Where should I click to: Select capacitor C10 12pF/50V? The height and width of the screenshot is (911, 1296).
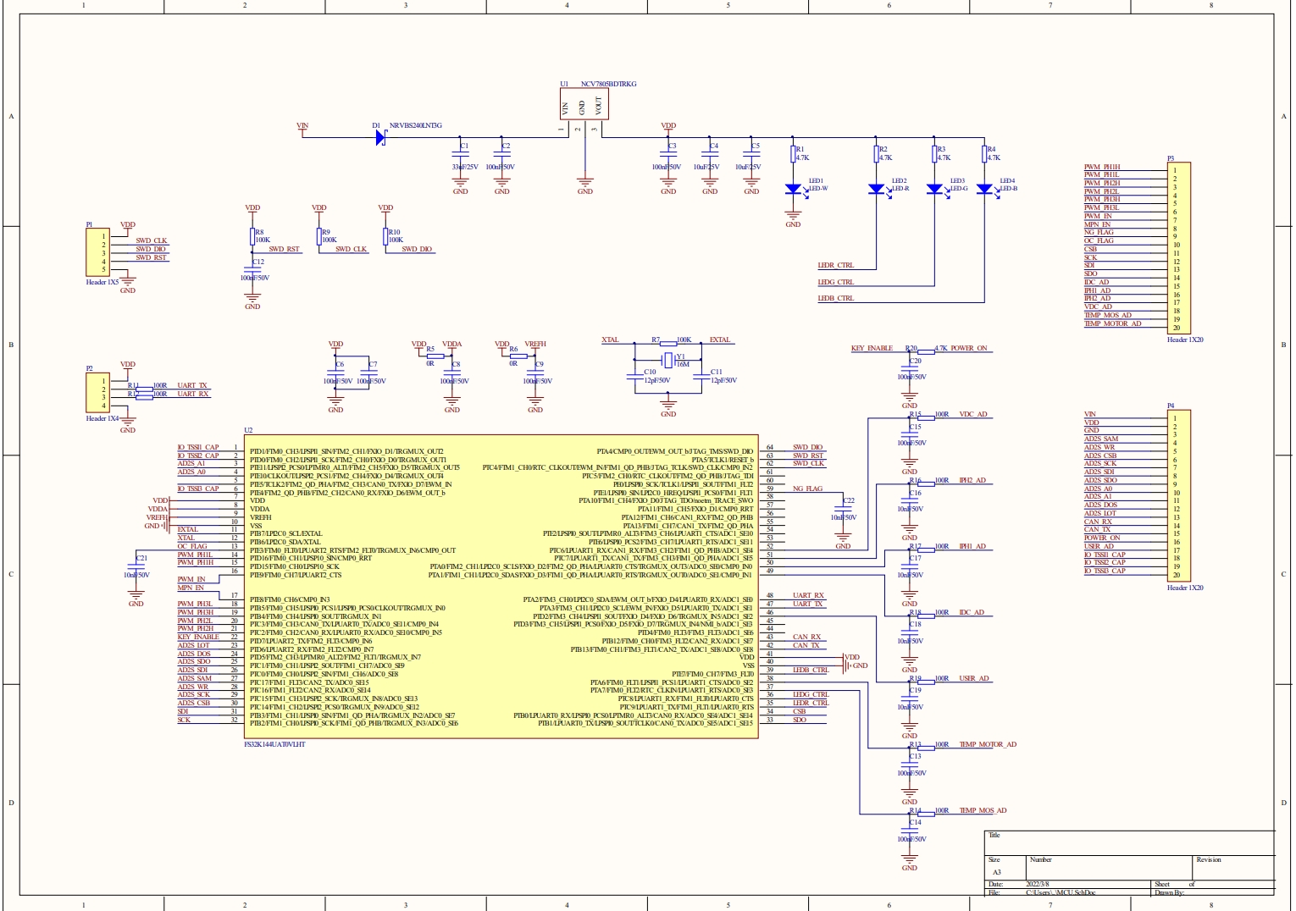click(635, 377)
